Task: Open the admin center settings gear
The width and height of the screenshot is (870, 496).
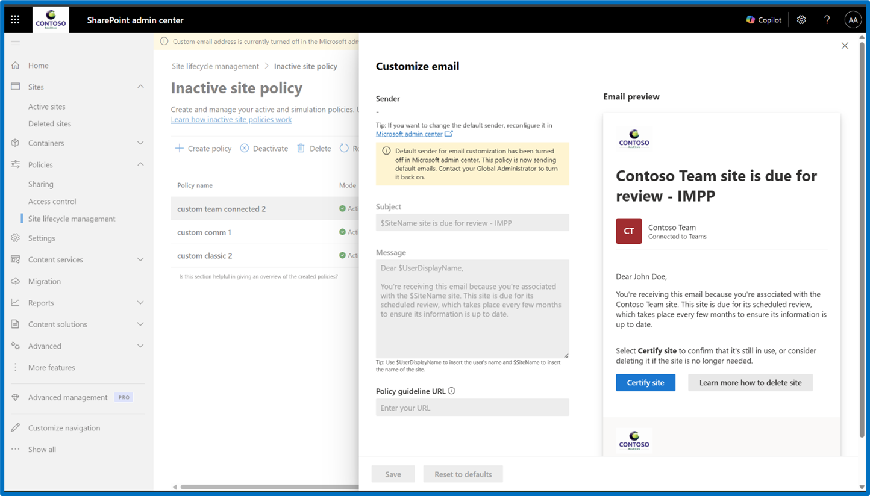Action: point(801,19)
